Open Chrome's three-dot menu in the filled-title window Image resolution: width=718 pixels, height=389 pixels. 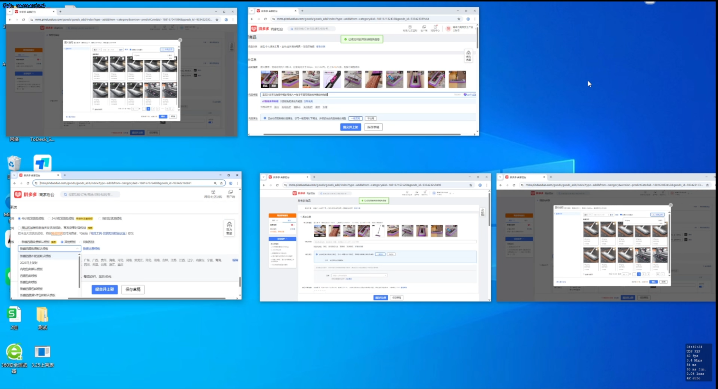pyautogui.click(x=475, y=19)
